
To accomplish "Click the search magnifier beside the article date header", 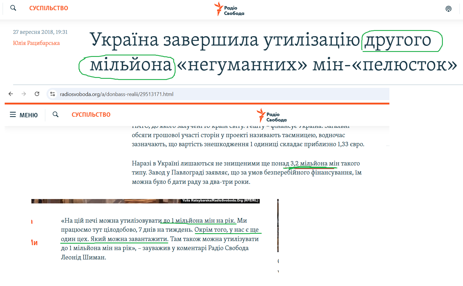I will coord(13,8).
